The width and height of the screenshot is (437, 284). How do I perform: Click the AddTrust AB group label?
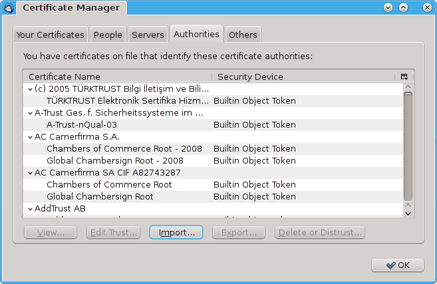(x=60, y=209)
